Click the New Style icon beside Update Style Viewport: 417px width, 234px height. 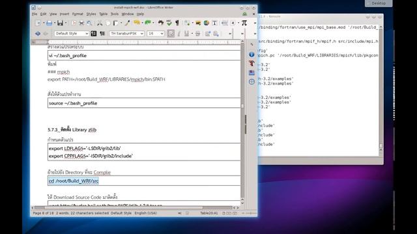102,33
